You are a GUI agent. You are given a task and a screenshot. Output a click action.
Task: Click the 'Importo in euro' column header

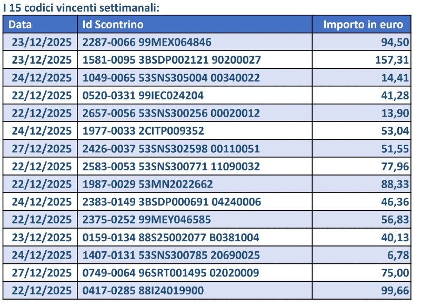coord(363,24)
